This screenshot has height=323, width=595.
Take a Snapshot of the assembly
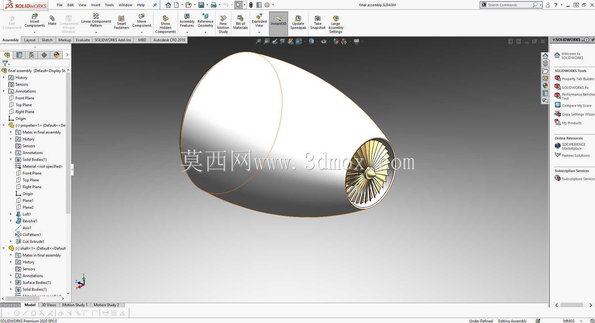[x=318, y=22]
